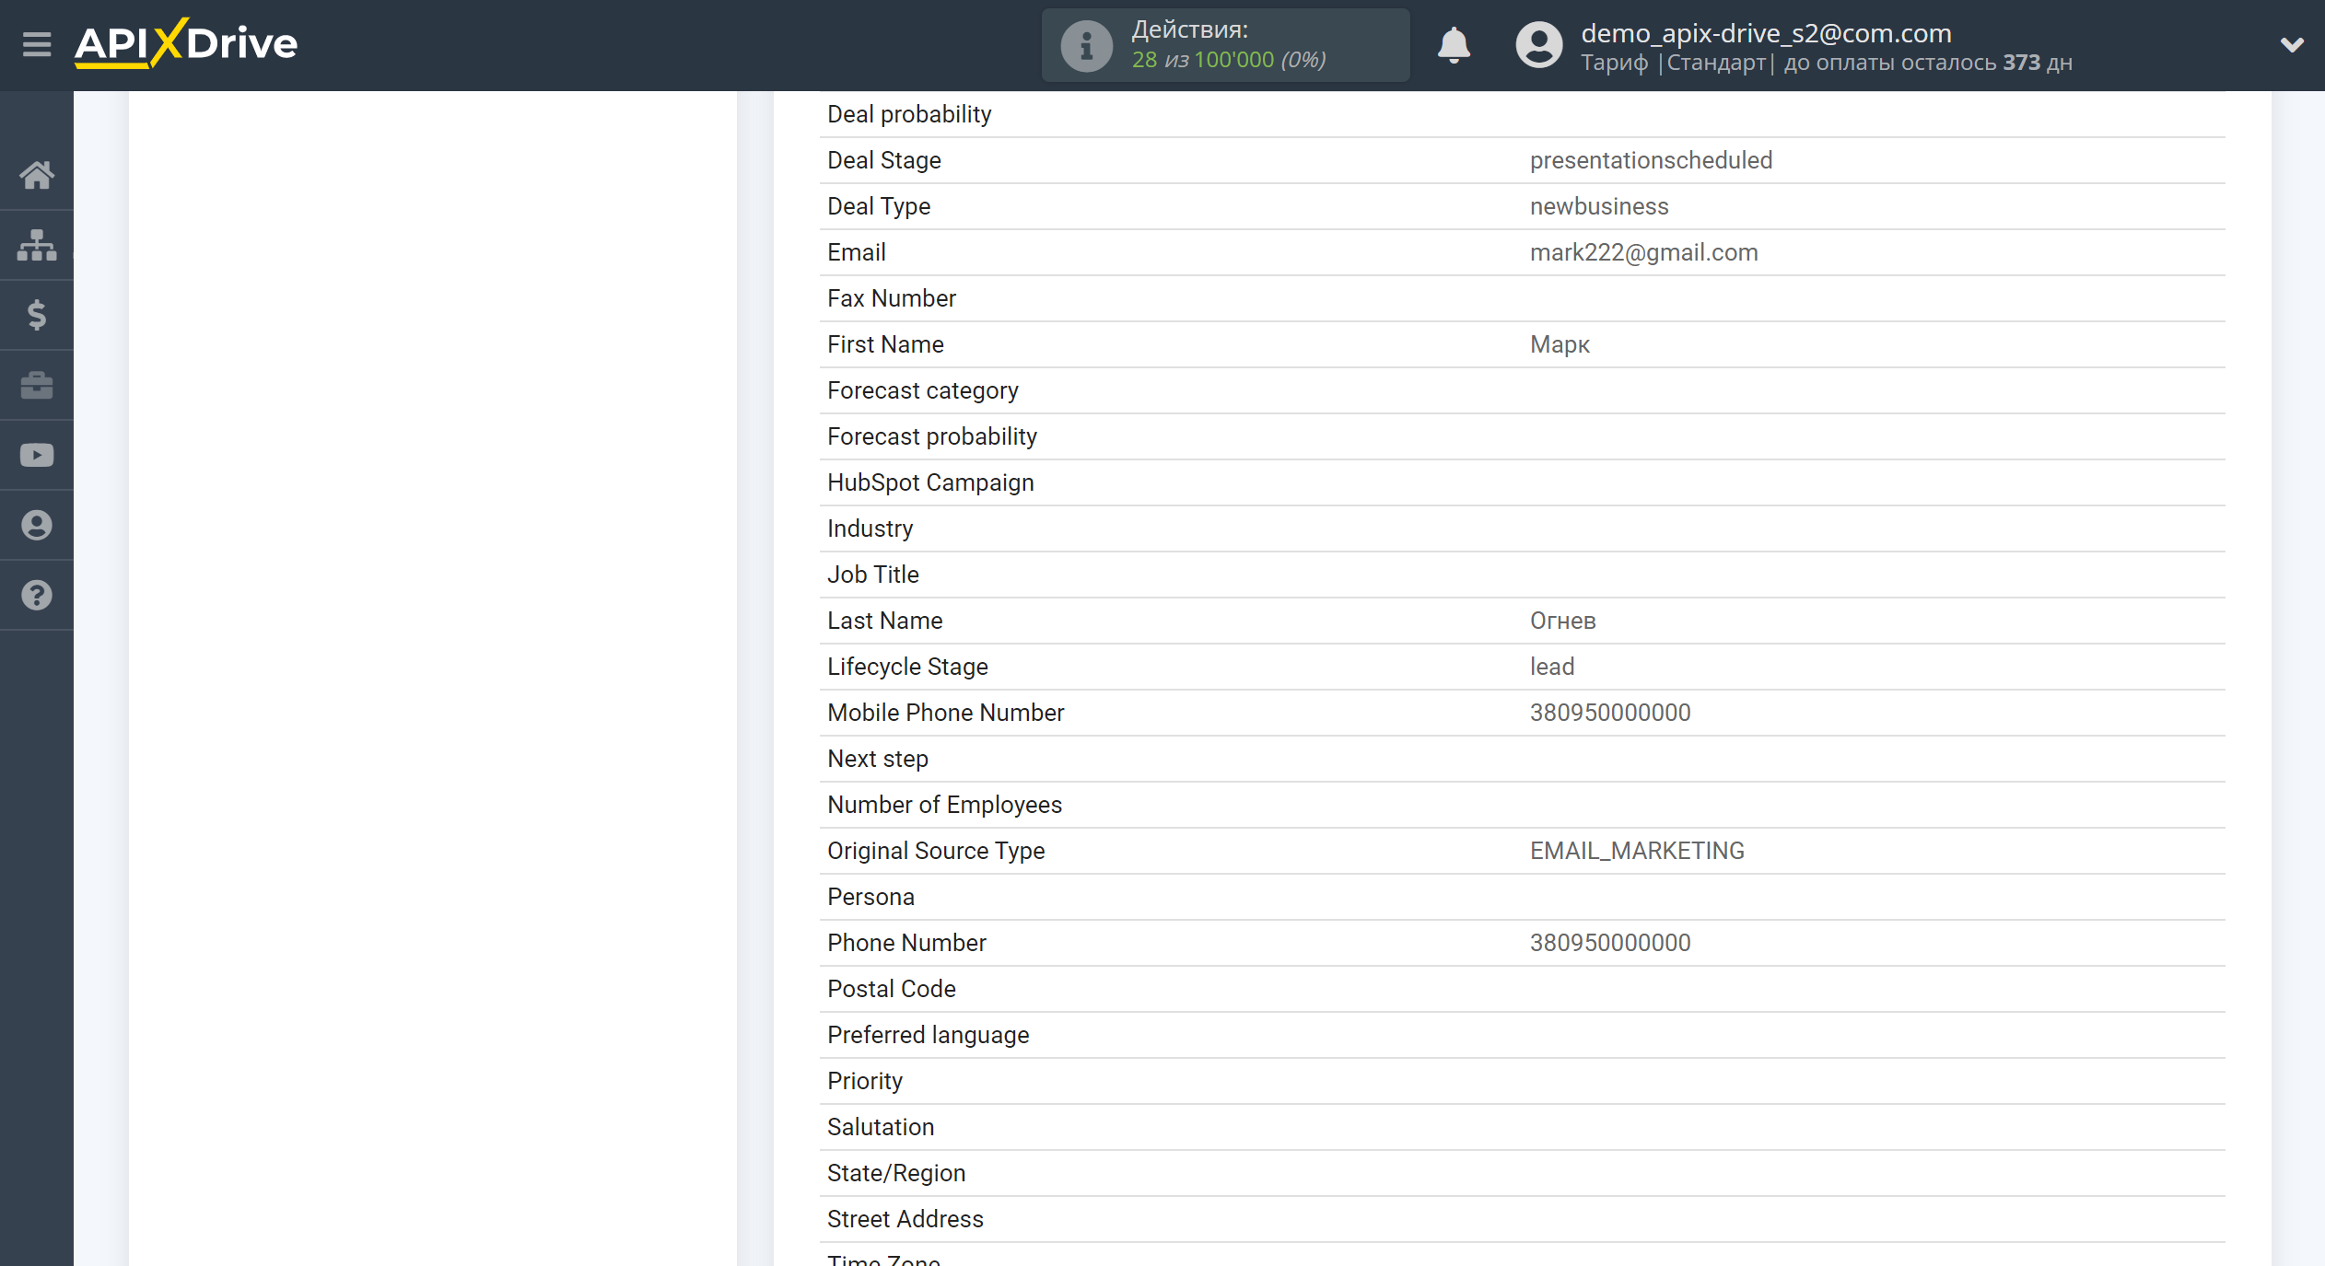Viewport: 2325px width, 1266px height.
Task: Click the Deal probability row
Action: pyautogui.click(x=1522, y=114)
